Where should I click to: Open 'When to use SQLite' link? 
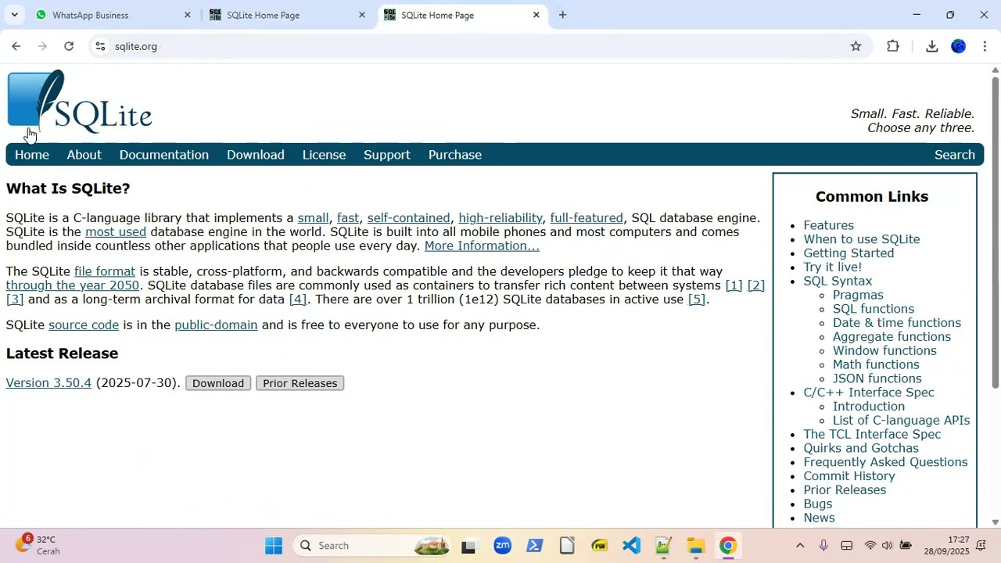point(862,239)
